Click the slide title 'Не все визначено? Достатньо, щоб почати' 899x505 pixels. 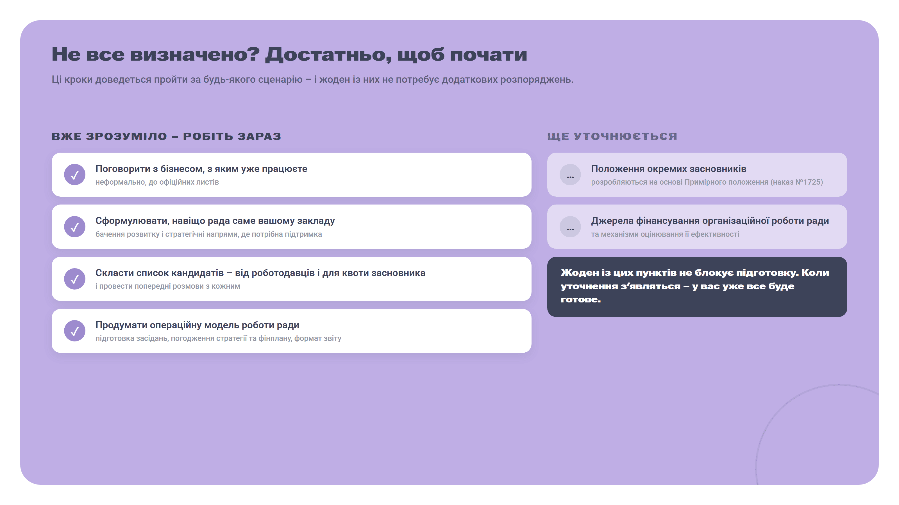(289, 54)
